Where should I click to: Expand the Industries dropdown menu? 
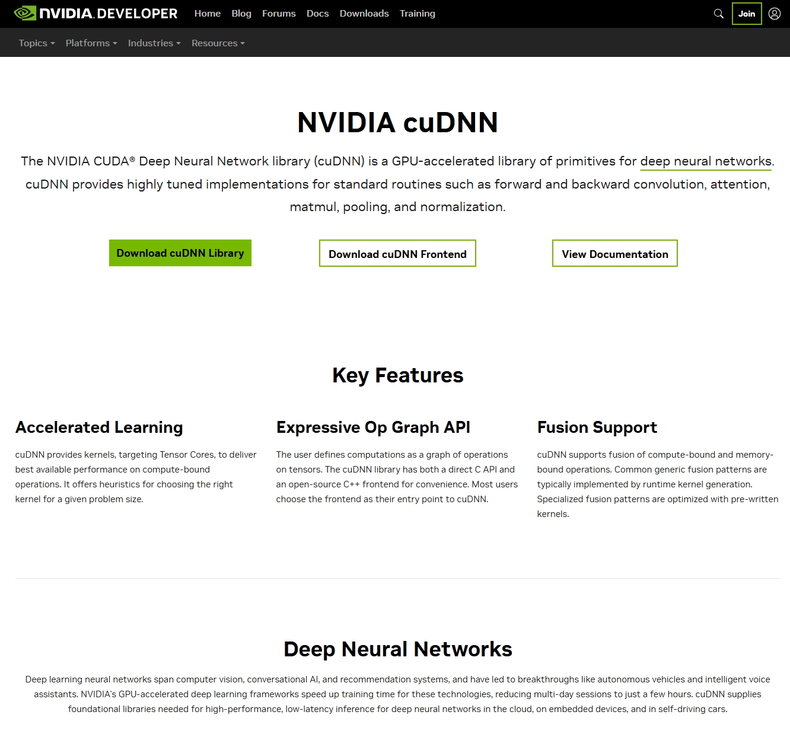click(154, 43)
